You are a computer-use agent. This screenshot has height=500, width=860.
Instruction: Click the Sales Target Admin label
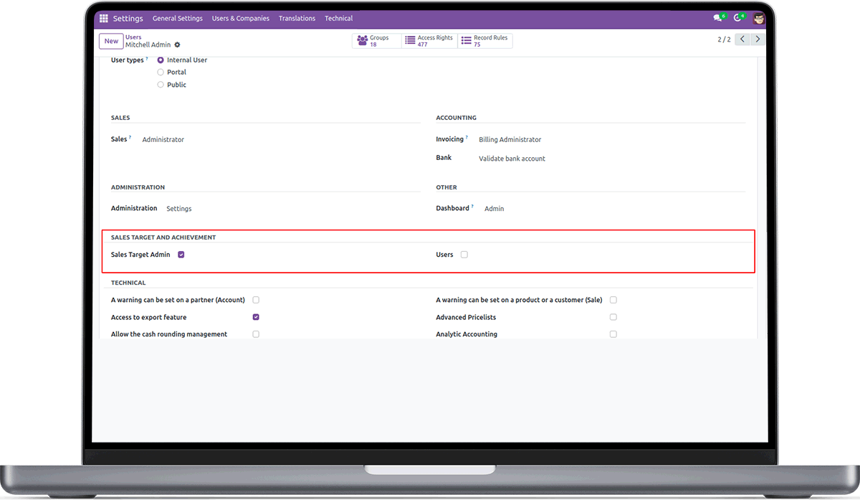[140, 255]
